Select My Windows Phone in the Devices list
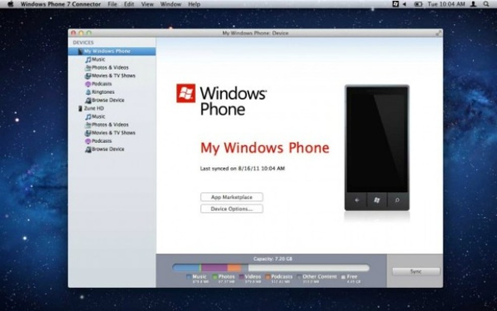This screenshot has height=311, width=497. point(107,51)
